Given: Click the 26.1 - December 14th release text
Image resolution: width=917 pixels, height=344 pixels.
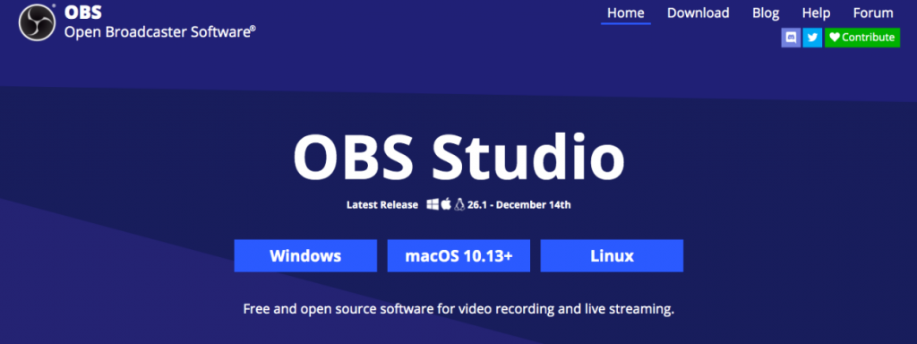Looking at the screenshot, I should pos(518,205).
